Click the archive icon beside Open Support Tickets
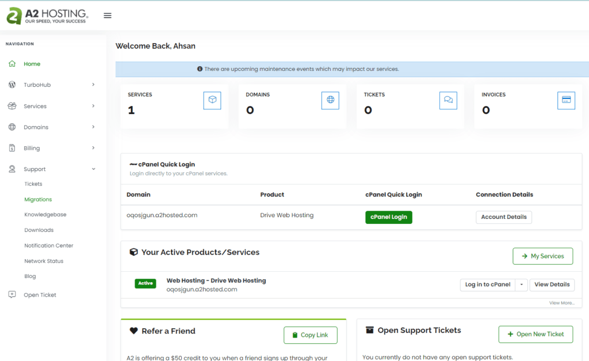 click(x=370, y=330)
